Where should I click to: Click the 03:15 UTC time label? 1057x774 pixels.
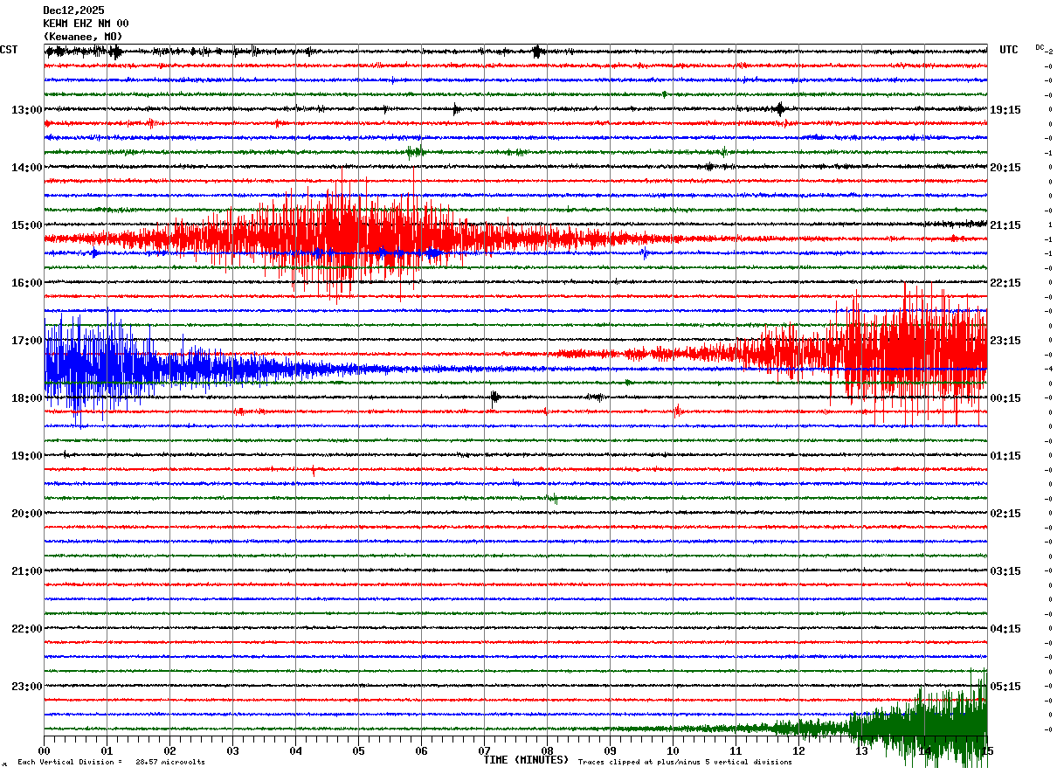[x=1005, y=571]
